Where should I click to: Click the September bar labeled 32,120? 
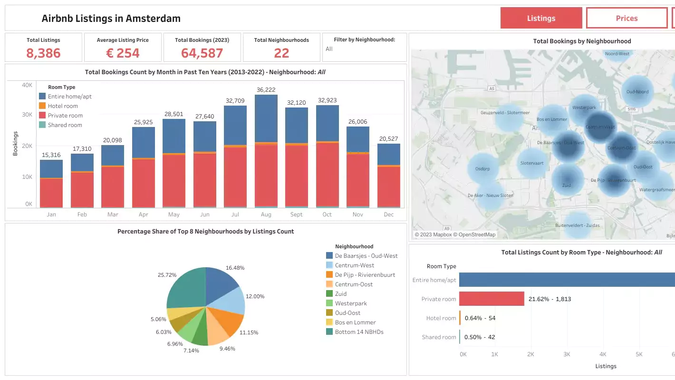pos(297,157)
